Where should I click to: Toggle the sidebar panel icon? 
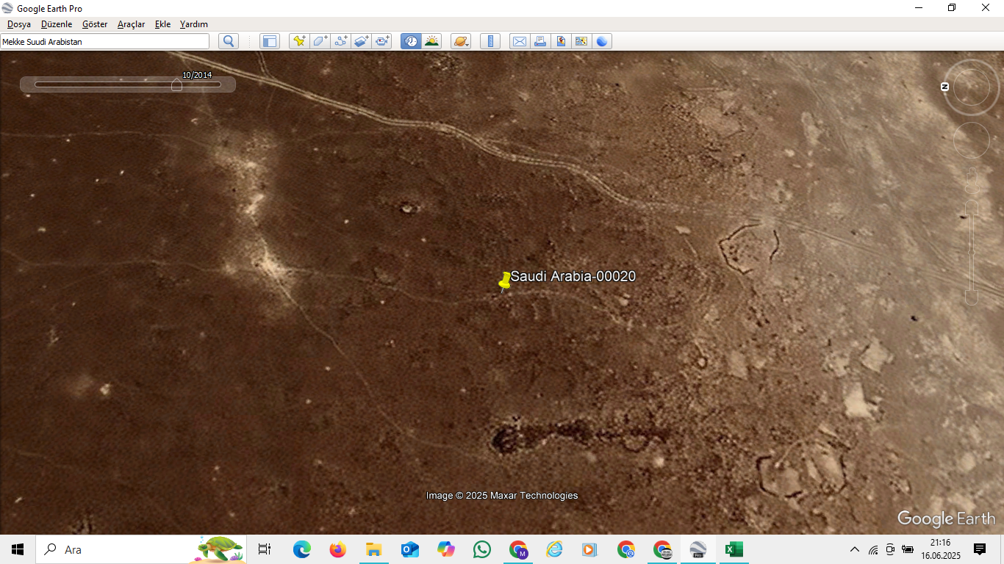(x=270, y=41)
